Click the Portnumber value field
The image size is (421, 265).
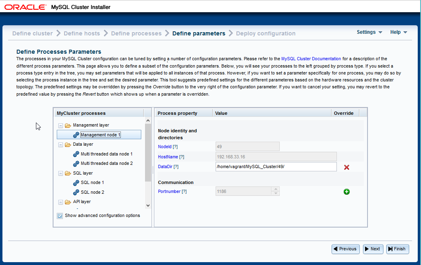[243, 191]
